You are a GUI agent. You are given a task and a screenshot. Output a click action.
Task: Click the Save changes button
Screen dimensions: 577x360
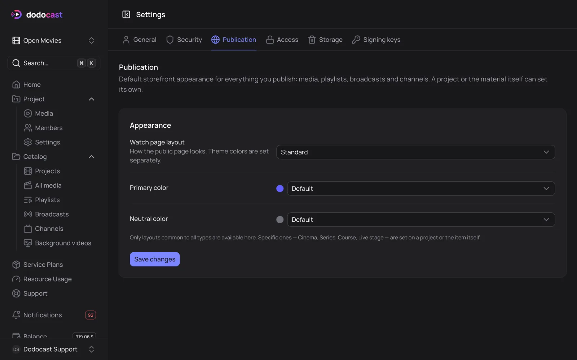click(155, 259)
